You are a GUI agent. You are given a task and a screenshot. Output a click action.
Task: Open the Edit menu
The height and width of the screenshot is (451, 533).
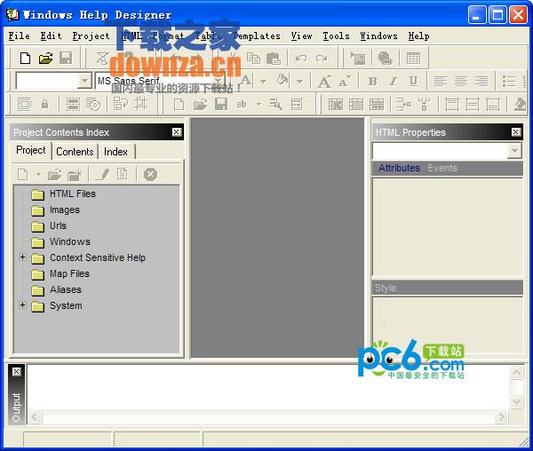tap(51, 36)
